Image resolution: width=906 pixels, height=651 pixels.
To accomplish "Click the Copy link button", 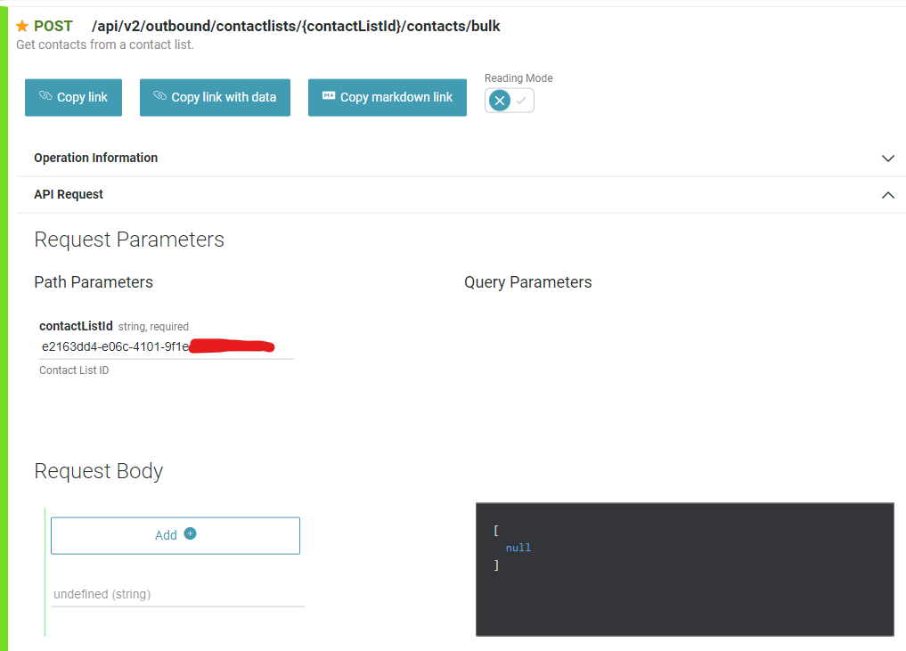I will 73,97.
